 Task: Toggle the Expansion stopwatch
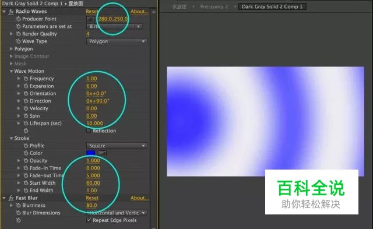(x=26, y=86)
